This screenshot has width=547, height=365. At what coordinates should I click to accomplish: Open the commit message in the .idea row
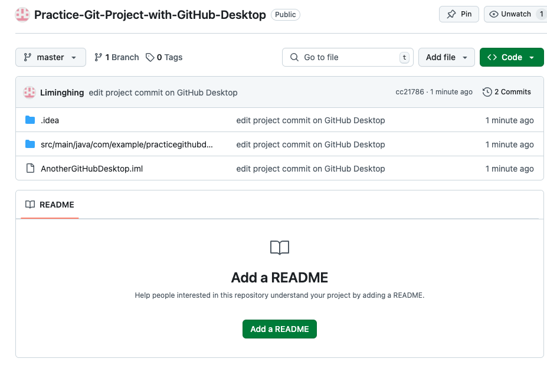coord(310,120)
